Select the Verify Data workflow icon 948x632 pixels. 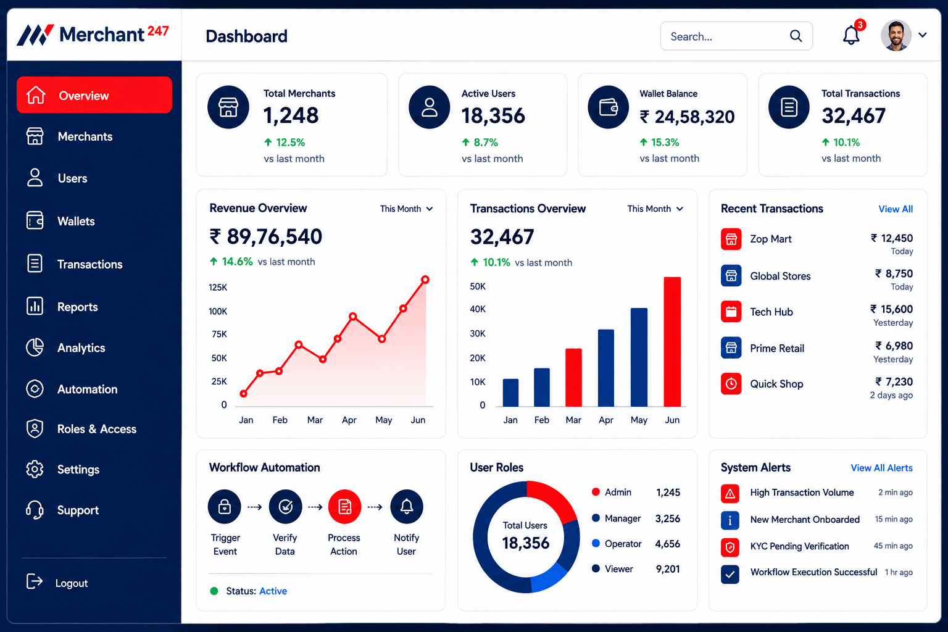tap(285, 507)
